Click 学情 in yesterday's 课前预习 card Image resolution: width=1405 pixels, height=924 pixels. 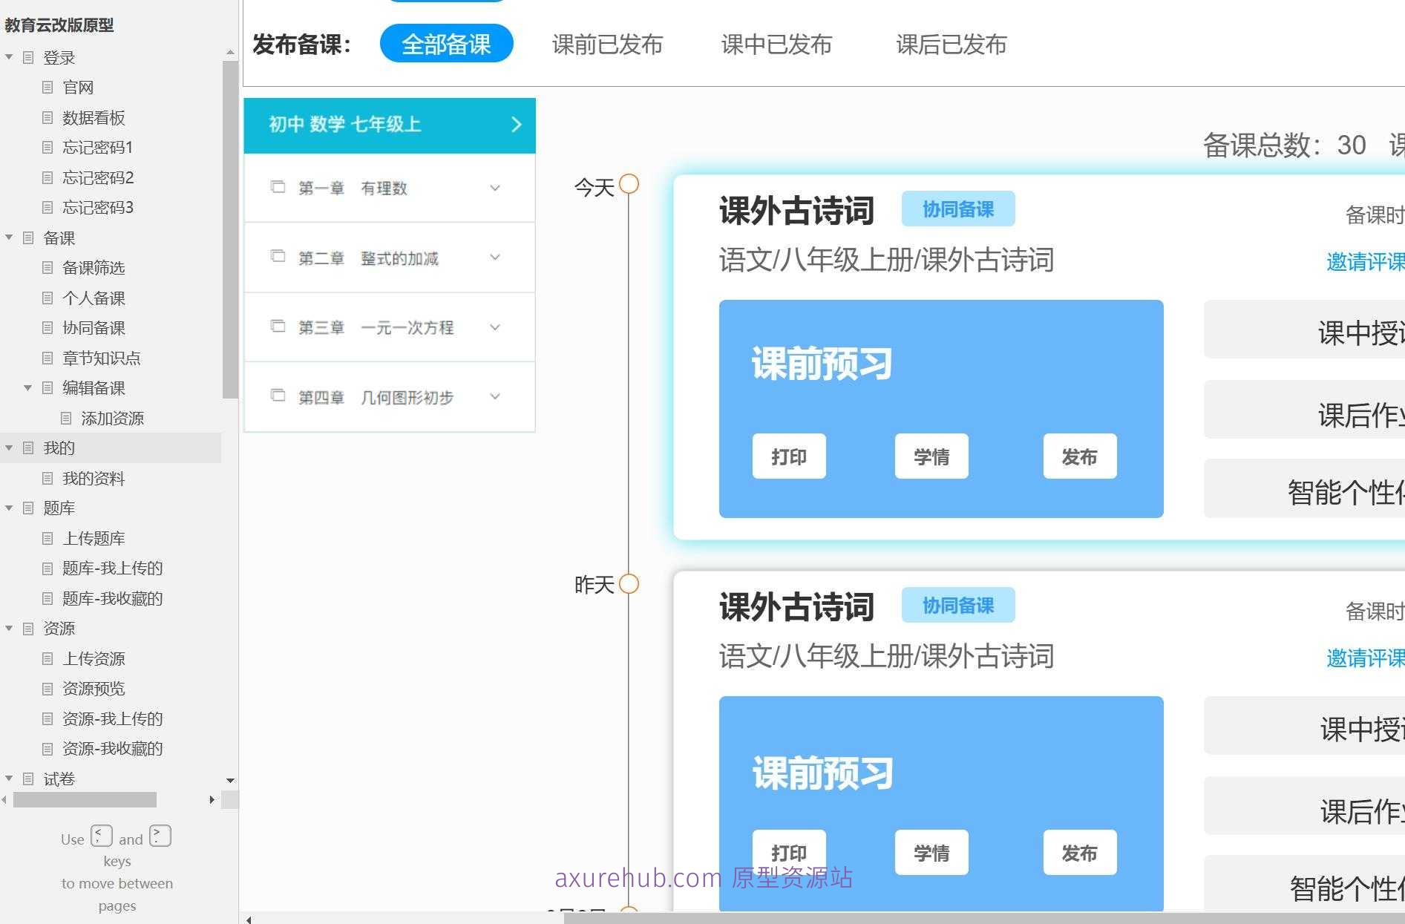pyautogui.click(x=931, y=853)
